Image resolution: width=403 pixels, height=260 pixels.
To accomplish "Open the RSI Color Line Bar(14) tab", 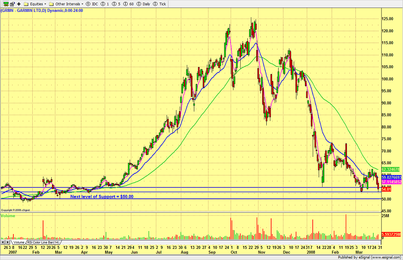I will 43,242.
